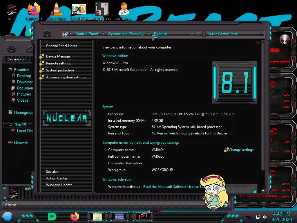Open the VM0Technic desktop shortcut
This screenshot has height=223, width=297.
coord(124,11)
